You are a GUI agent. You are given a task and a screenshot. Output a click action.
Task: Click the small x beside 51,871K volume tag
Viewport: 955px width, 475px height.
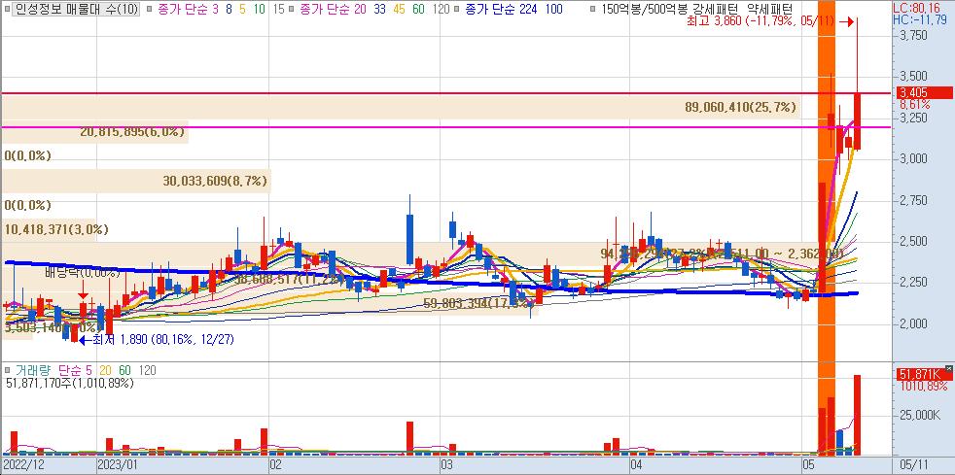click(x=947, y=368)
